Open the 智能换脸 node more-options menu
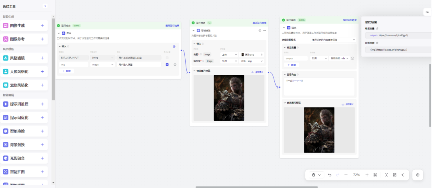The width and height of the screenshot is (432, 188). (264, 30)
